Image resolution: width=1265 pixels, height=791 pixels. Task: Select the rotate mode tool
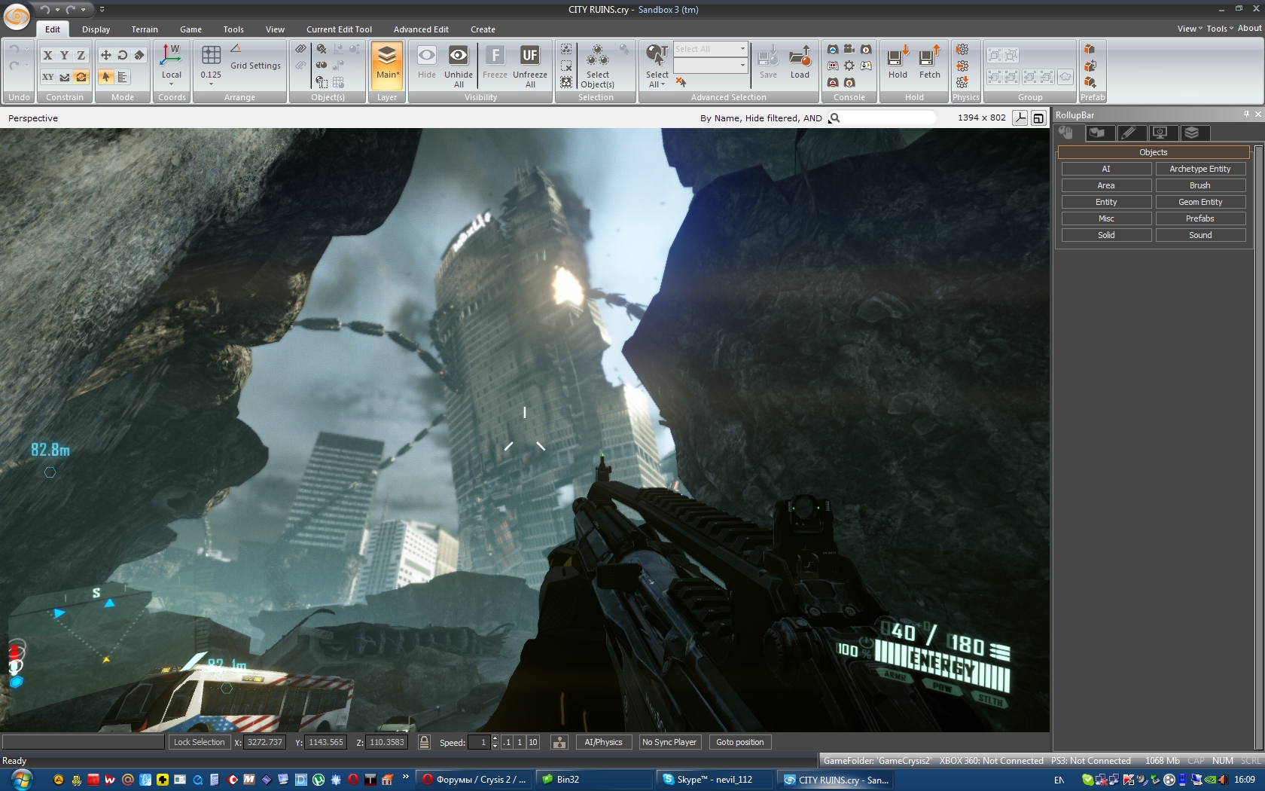click(x=122, y=55)
